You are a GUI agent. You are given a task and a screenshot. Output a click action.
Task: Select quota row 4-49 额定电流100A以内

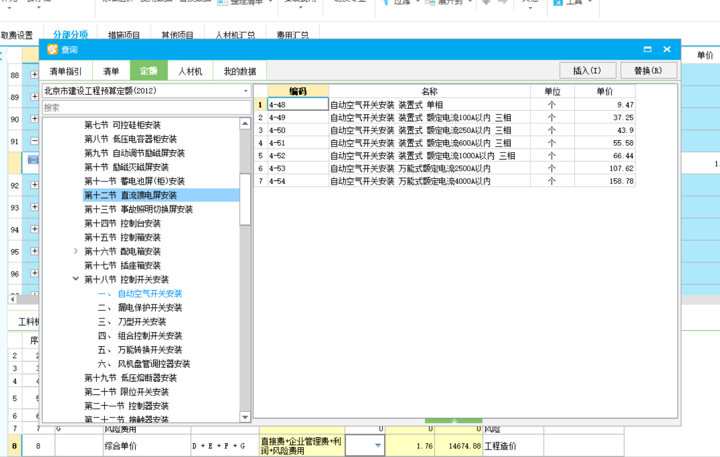coord(445,117)
